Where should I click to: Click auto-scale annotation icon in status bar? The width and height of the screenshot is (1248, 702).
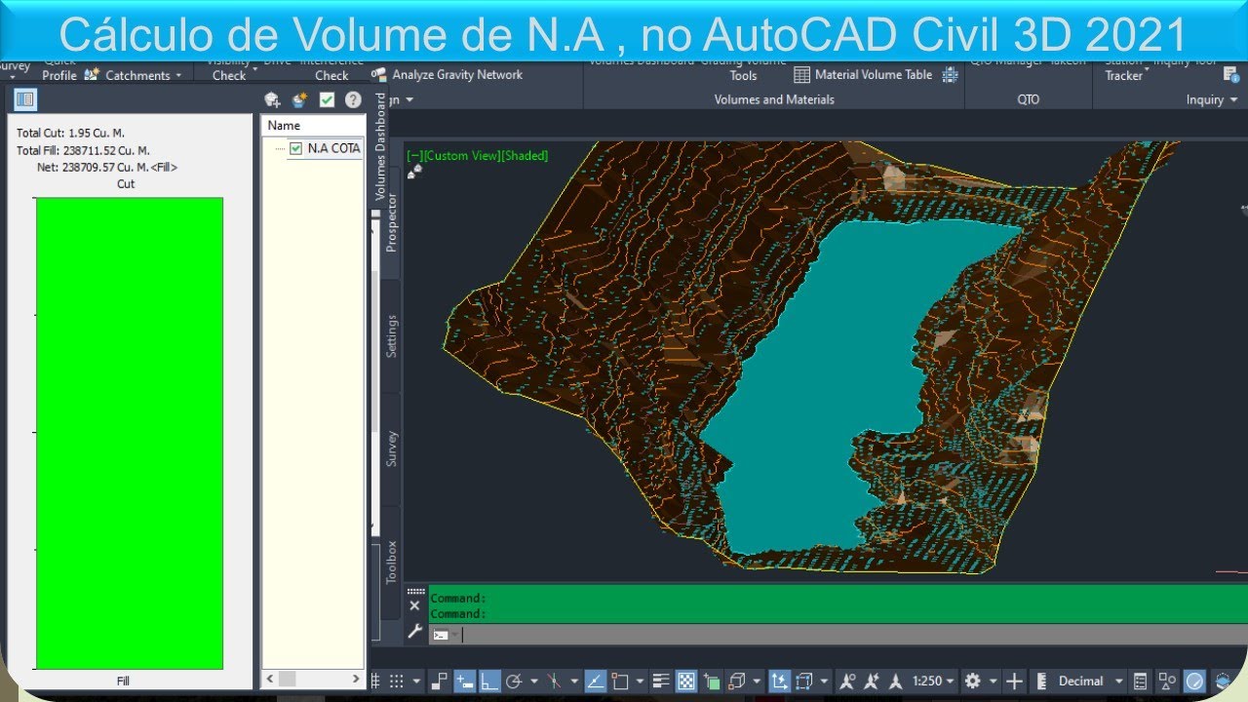871,681
